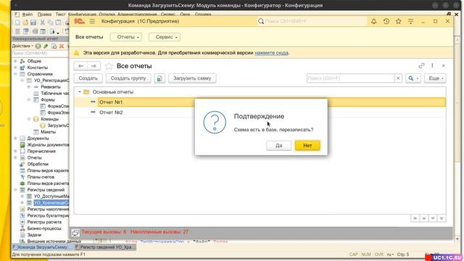Click the global search field Ctrl+Shift+F
Screen dimensions: 464x261
tap(312, 21)
